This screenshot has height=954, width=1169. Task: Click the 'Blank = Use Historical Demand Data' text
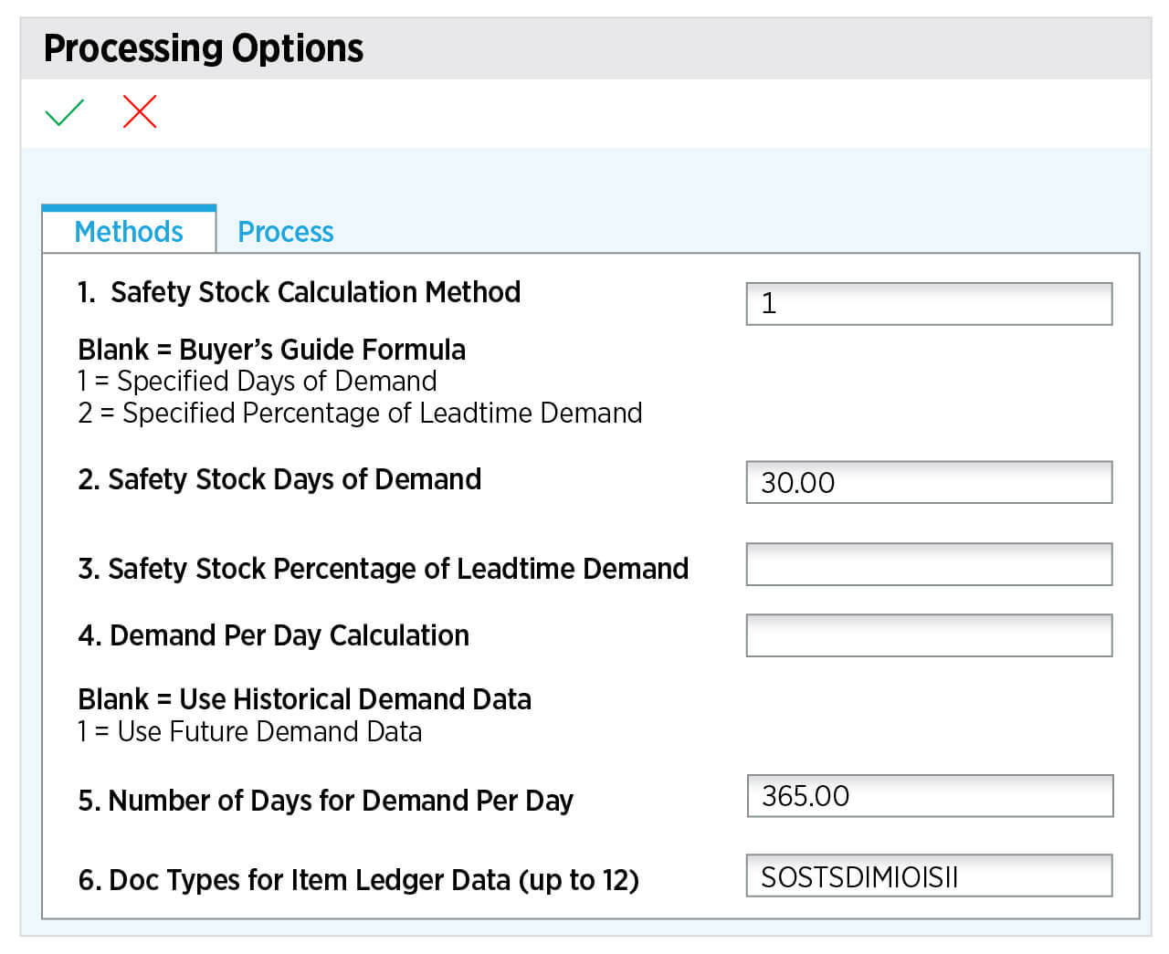(304, 699)
